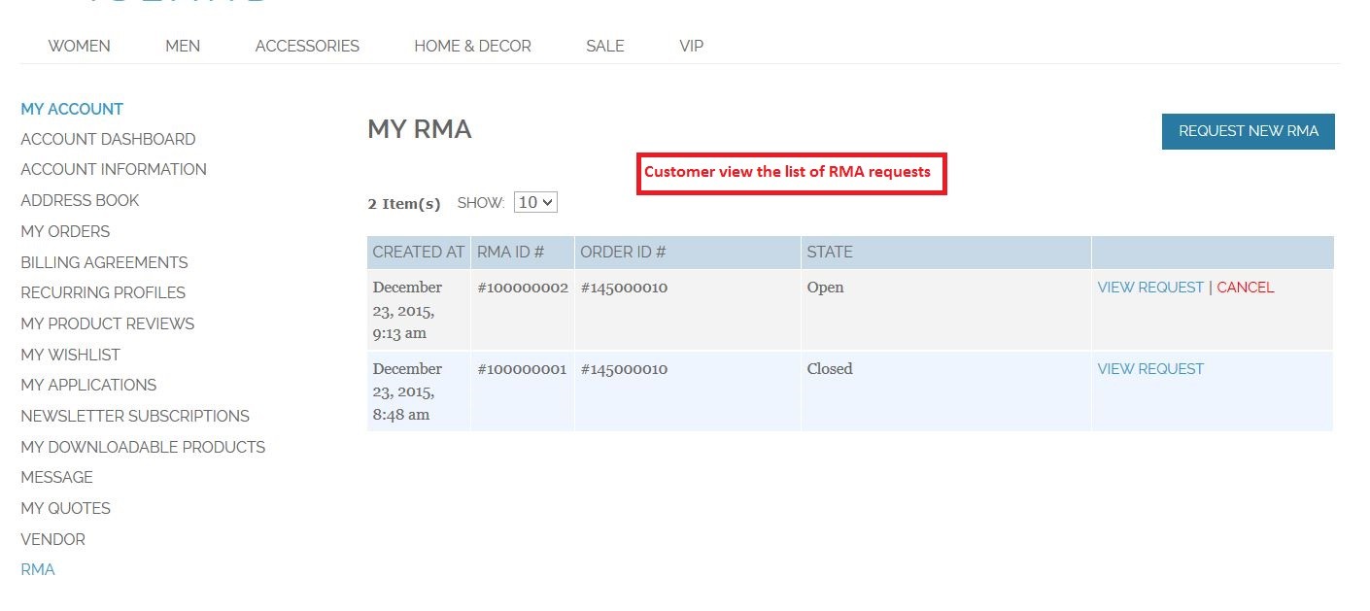View request for RMA #100000002
This screenshot has height=611, width=1370.
click(x=1150, y=288)
